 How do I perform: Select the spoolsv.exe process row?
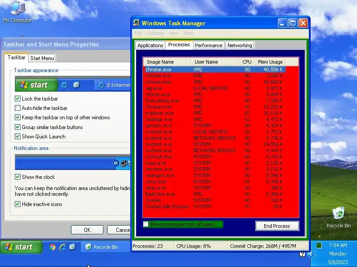coord(215,125)
